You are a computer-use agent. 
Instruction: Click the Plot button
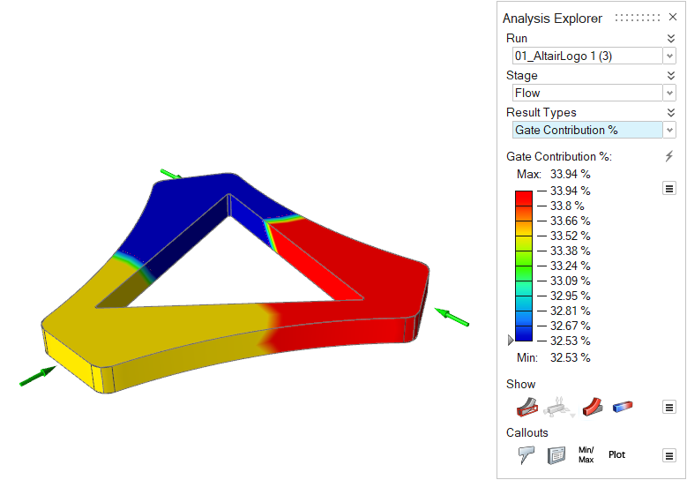(616, 455)
